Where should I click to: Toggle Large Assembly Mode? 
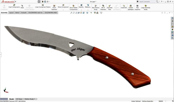pyautogui.click(x=146, y=7)
